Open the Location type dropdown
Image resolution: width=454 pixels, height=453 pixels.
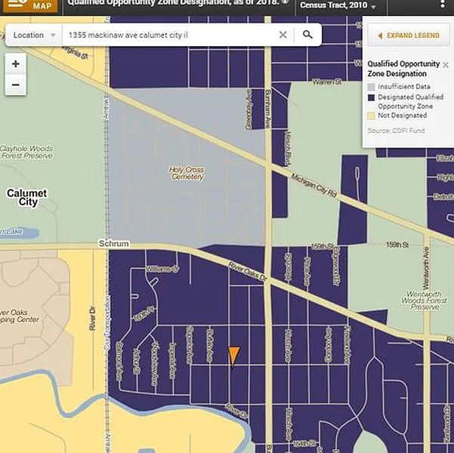34,35
